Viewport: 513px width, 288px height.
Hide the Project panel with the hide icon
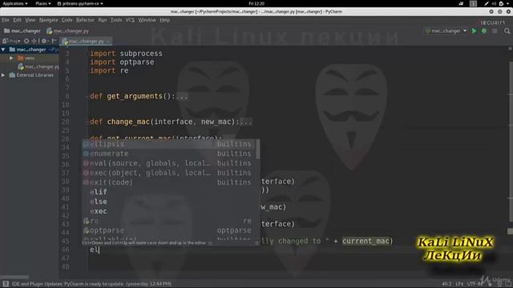(54, 41)
